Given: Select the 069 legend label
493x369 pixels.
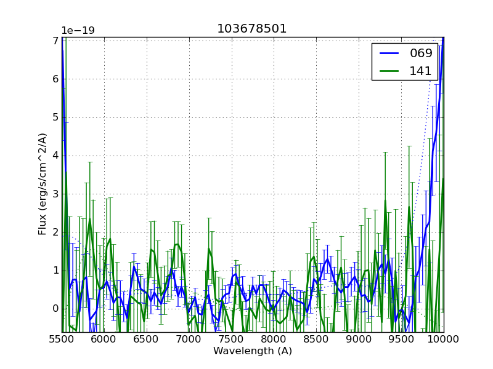Looking at the screenshot, I should [x=421, y=53].
